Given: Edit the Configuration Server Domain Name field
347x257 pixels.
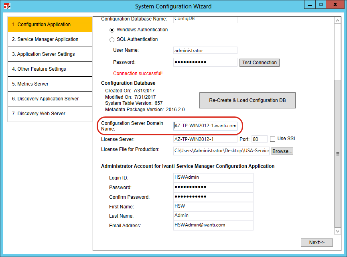Looking at the screenshot, I should (x=205, y=126).
